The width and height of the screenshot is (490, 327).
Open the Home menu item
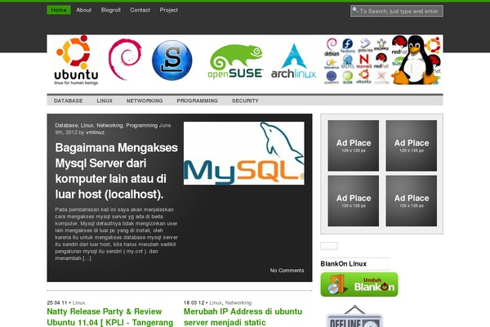(x=59, y=10)
